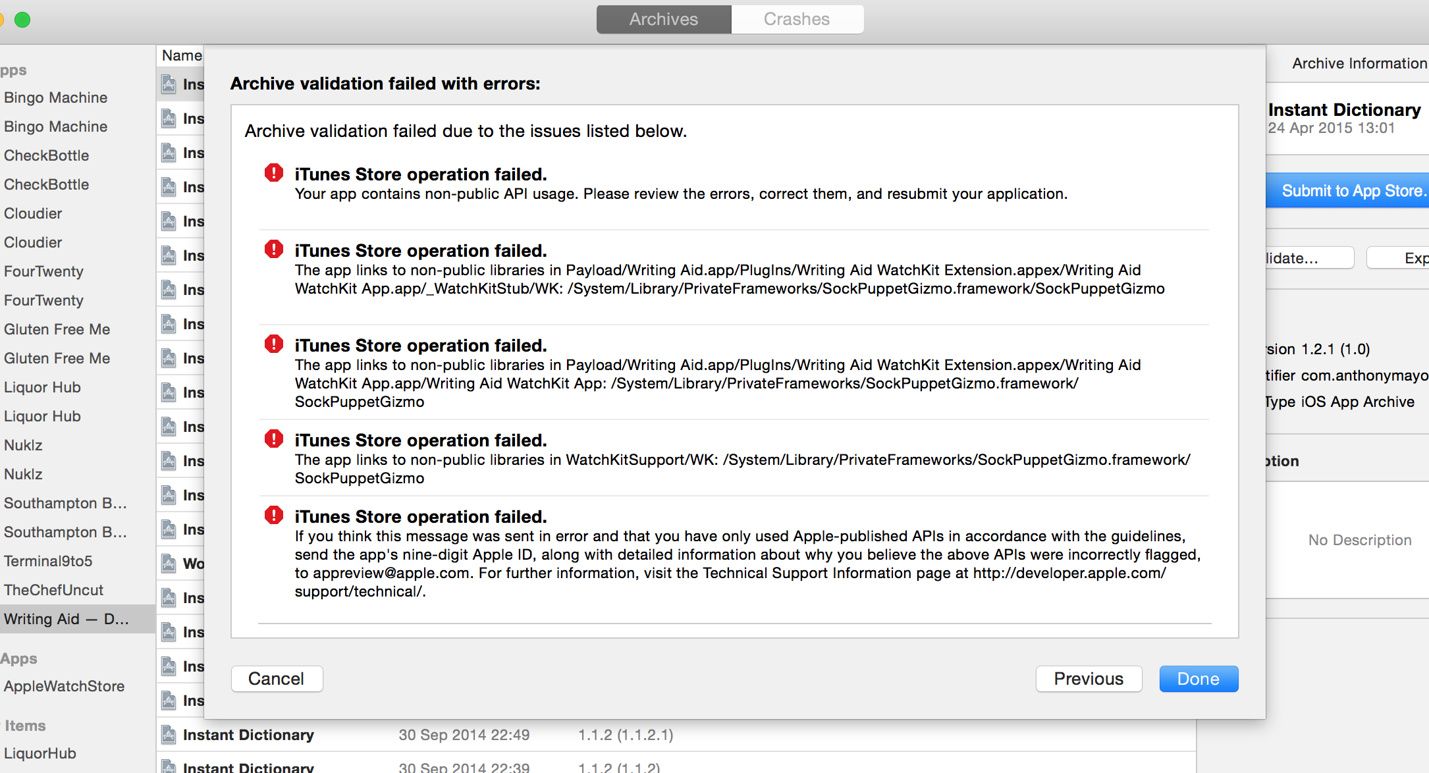Click the Name column header

coord(182,55)
